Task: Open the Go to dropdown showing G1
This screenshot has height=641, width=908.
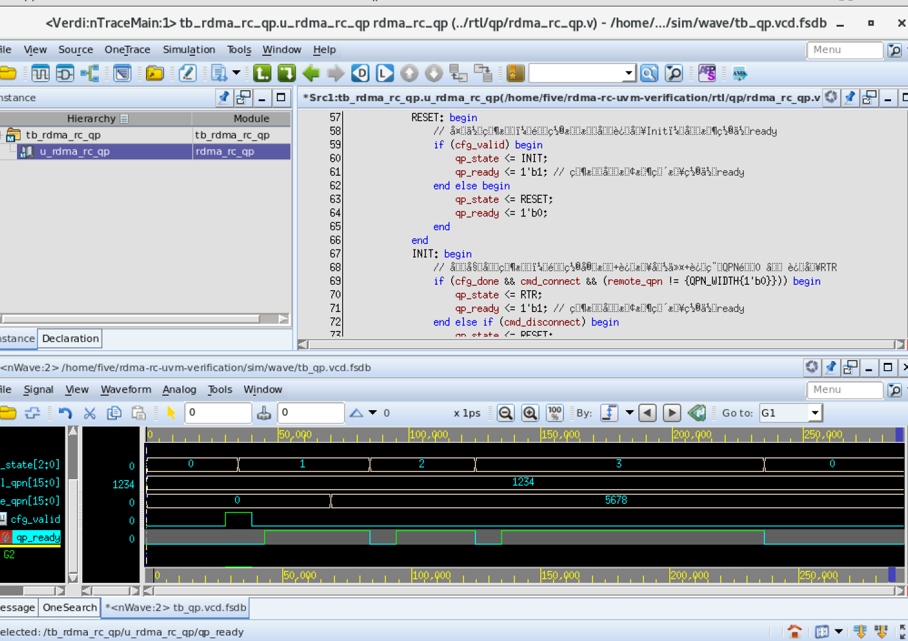Action: point(816,413)
